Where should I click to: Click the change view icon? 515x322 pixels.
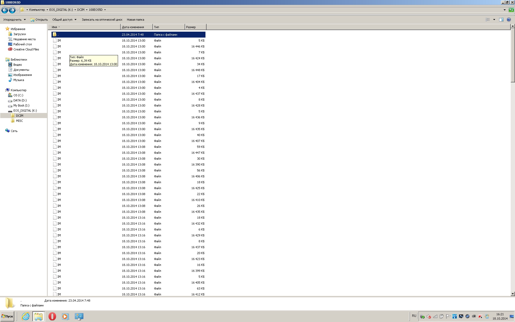(488, 20)
